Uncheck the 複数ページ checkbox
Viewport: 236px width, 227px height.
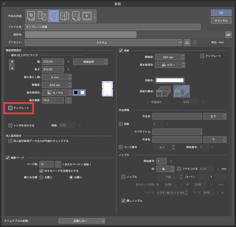[8, 158]
